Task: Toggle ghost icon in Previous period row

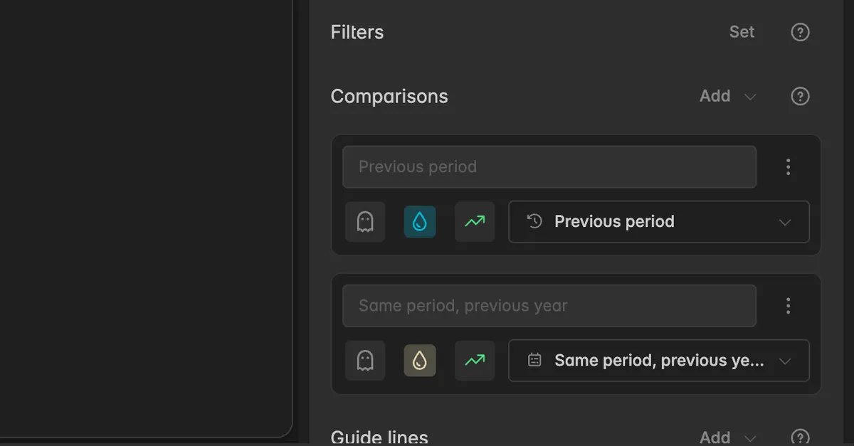Action: (365, 222)
